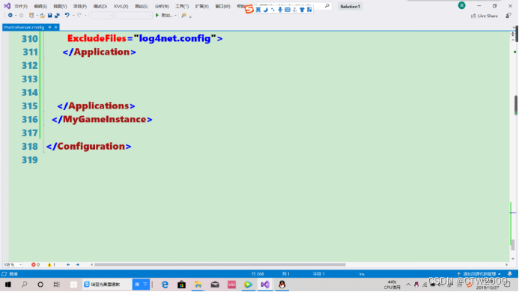The height and width of the screenshot is (292, 519).
Task: Click the add to source control button
Action: [x=479, y=274]
